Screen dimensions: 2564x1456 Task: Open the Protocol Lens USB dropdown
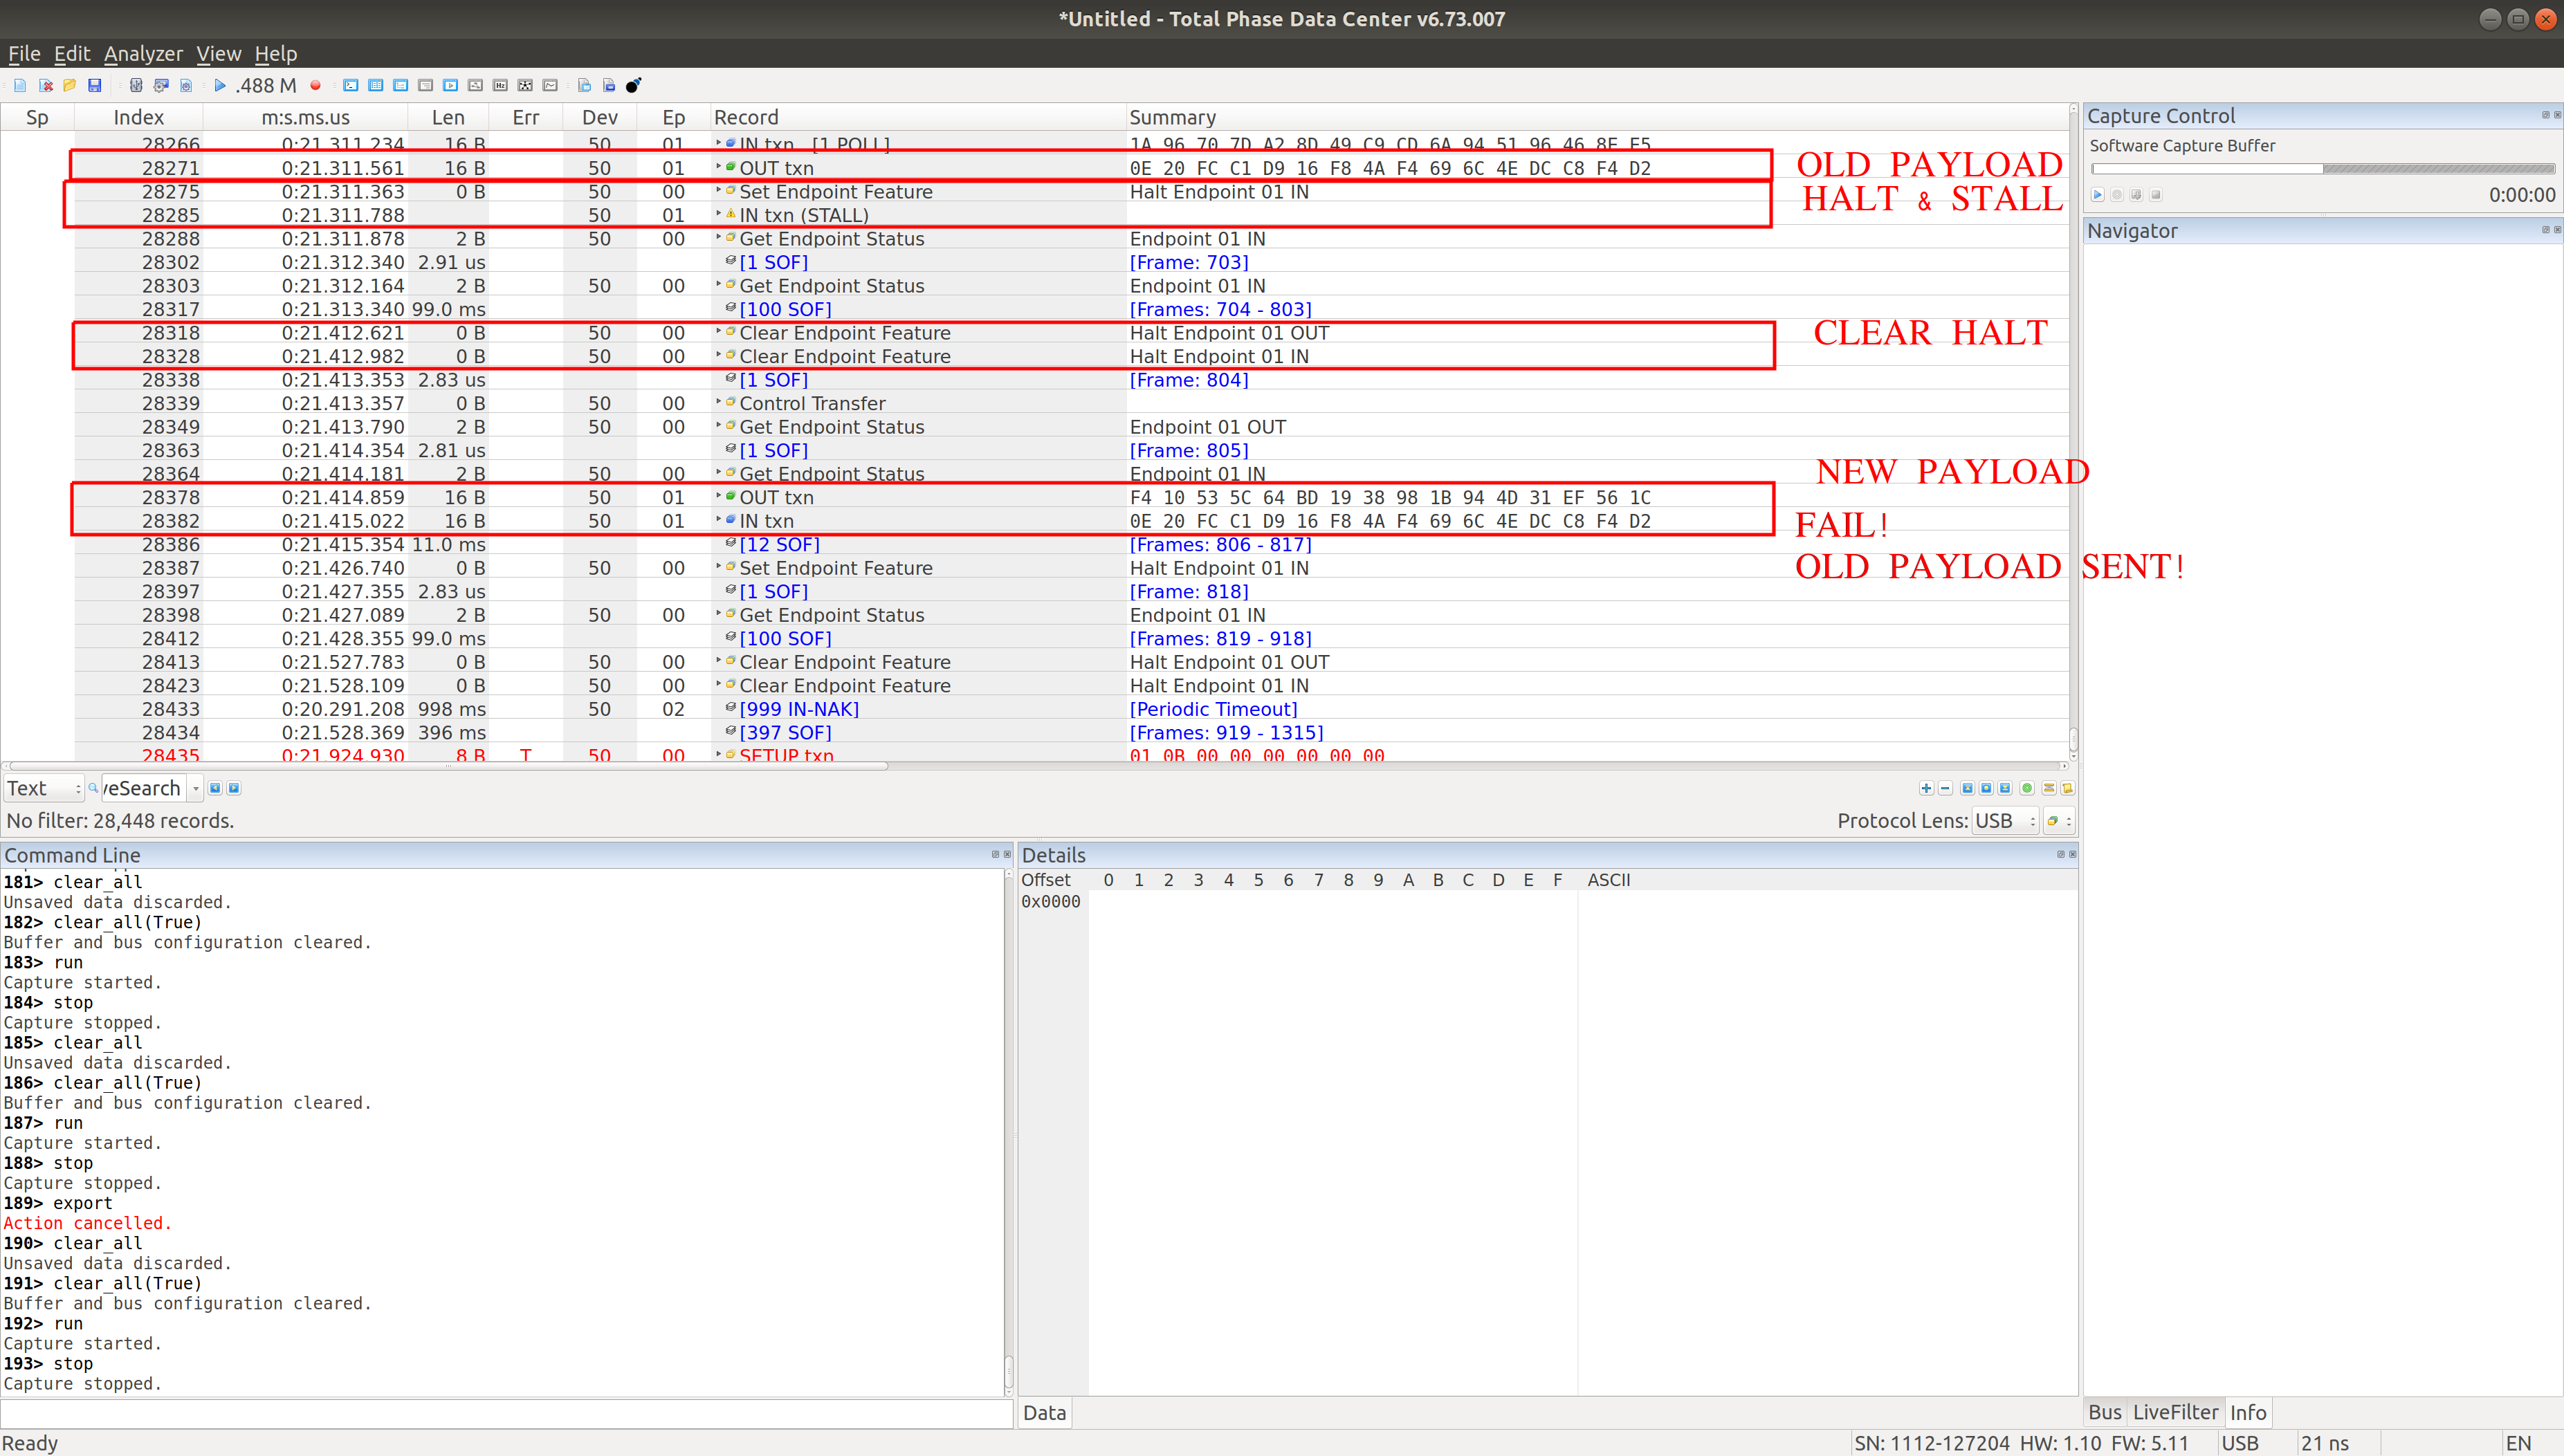click(x=2005, y=821)
